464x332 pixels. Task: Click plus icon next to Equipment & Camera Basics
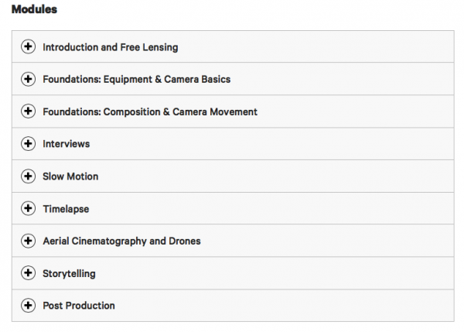pyautogui.click(x=29, y=80)
